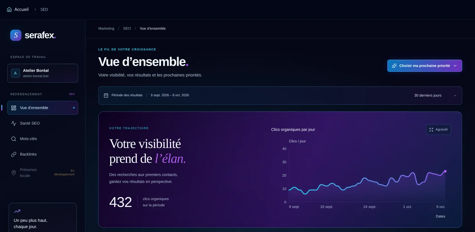This screenshot has width=475, height=232.
Task: Click the SEO tag next to Référencement
Action: (72, 94)
